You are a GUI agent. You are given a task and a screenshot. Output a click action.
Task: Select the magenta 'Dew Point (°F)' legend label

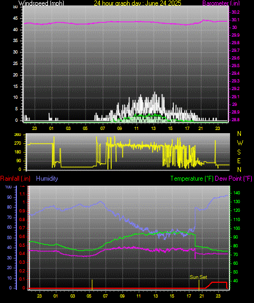(x=233, y=179)
